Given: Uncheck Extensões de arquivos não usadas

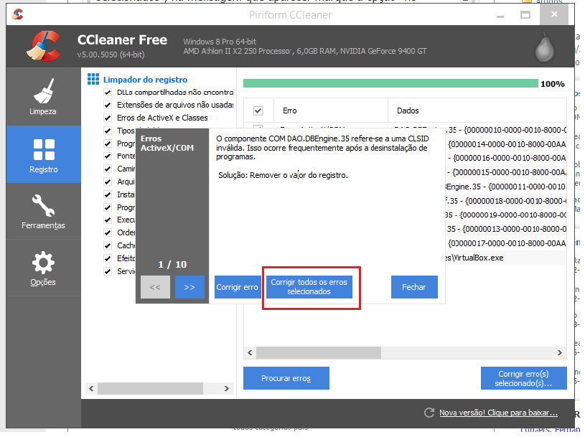Looking at the screenshot, I should click(108, 105).
